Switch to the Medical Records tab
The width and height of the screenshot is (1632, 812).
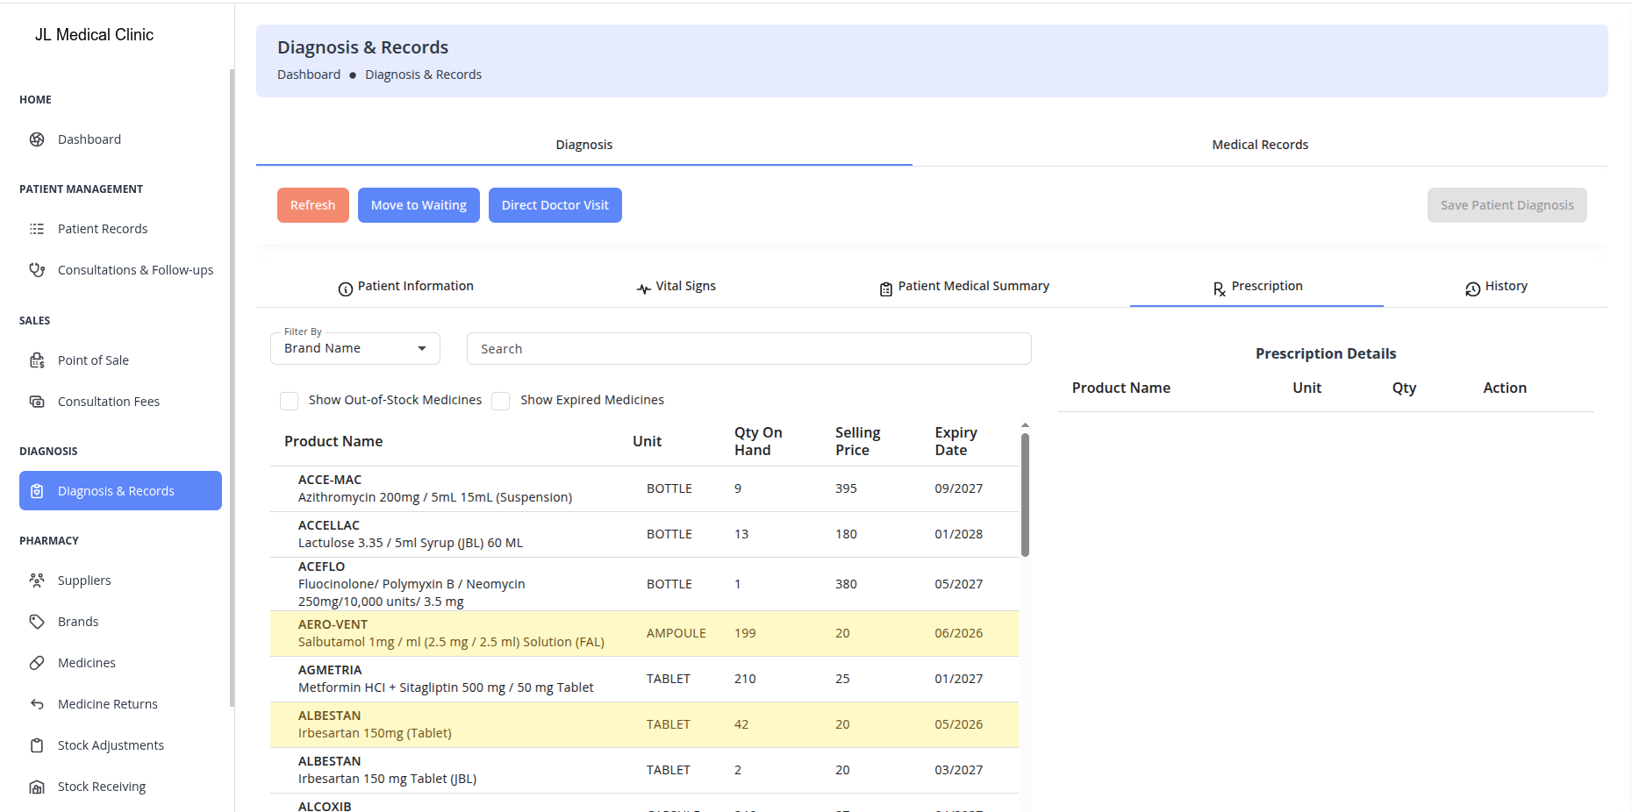(x=1259, y=145)
